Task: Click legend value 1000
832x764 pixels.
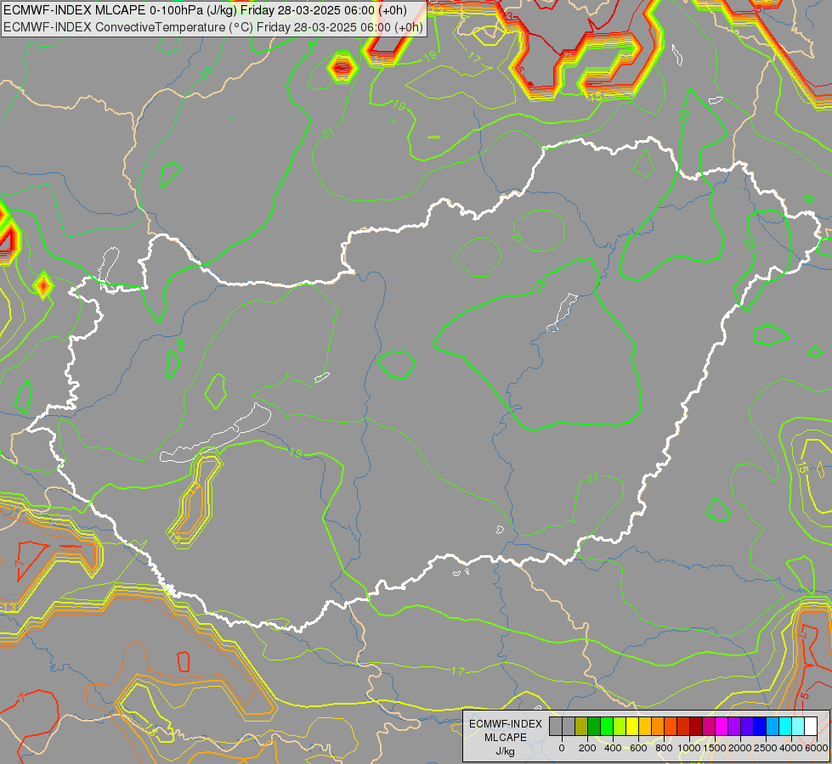Action: click(689, 748)
